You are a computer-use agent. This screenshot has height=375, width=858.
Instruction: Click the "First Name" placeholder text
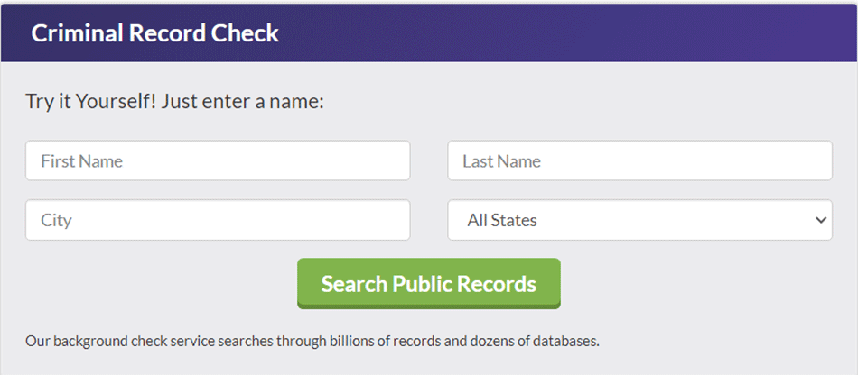coord(81,161)
